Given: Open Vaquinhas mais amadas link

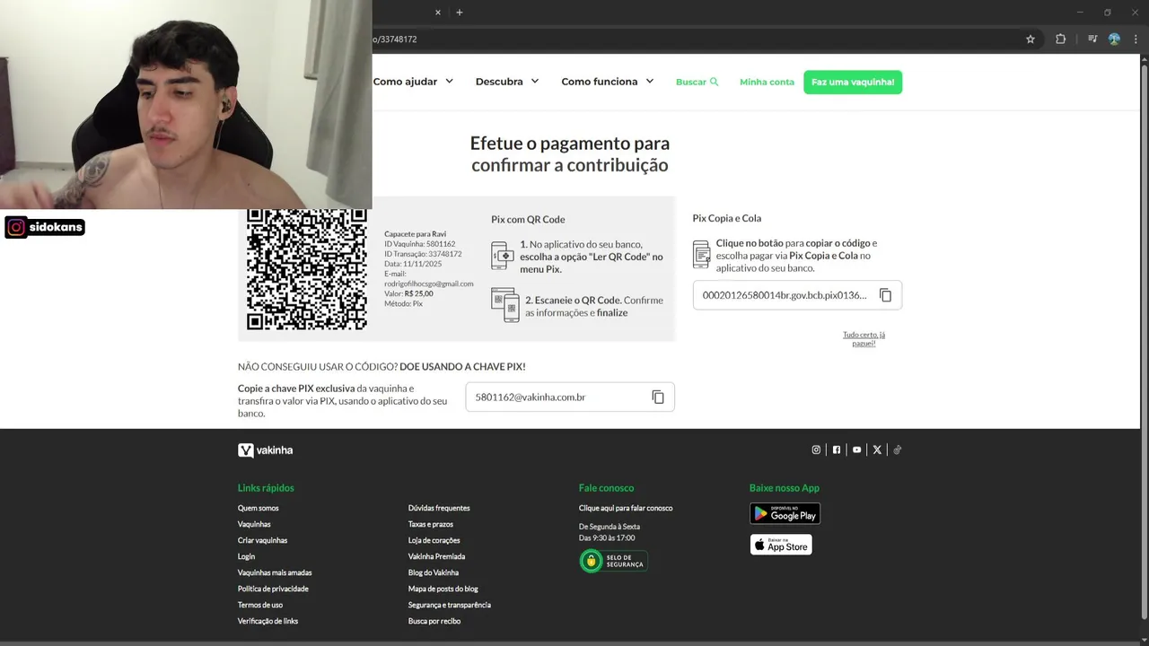Looking at the screenshot, I should point(275,572).
